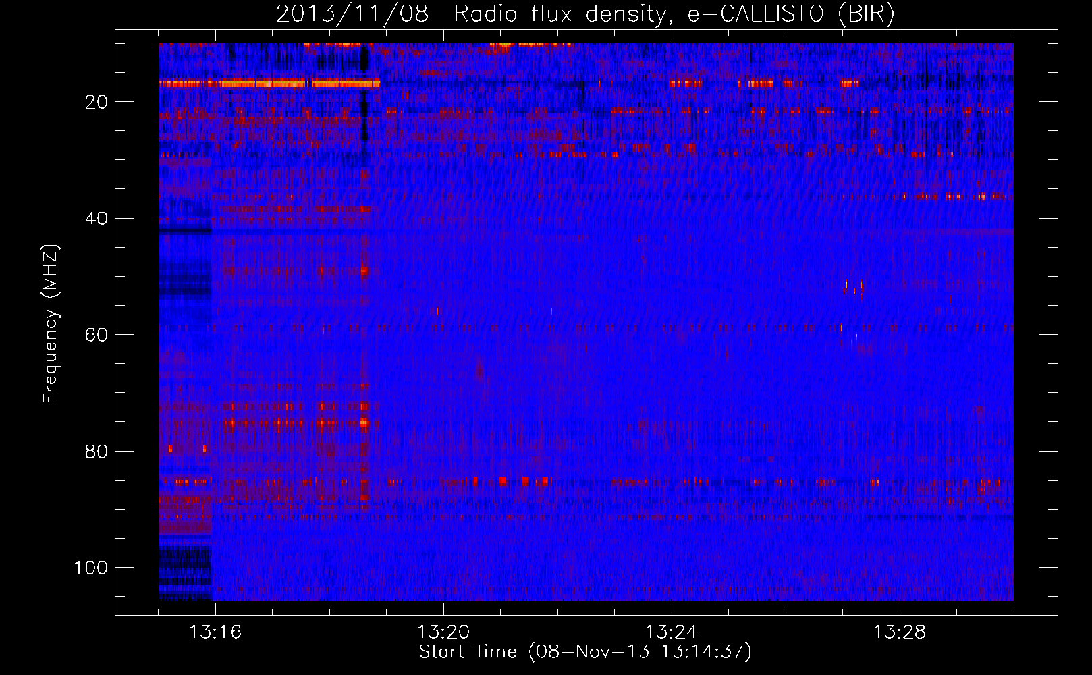The height and width of the screenshot is (675, 1092).
Task: Click the '60' frequency tick label
Action: pyautogui.click(x=97, y=335)
